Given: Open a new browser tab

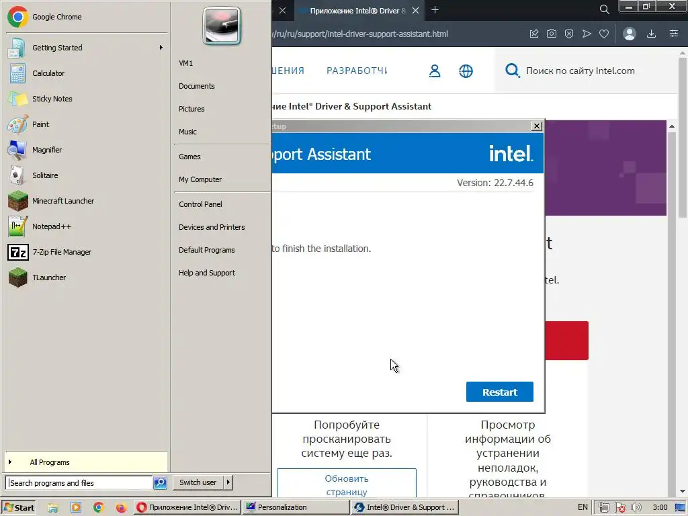Looking at the screenshot, I should [x=435, y=10].
